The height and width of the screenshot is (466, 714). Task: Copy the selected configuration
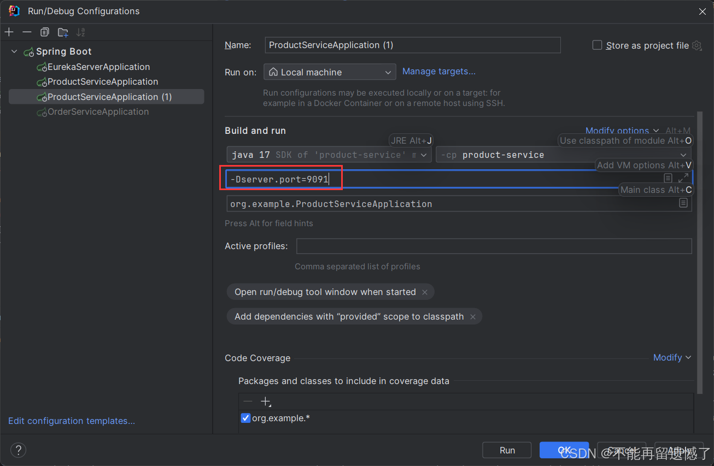click(45, 32)
